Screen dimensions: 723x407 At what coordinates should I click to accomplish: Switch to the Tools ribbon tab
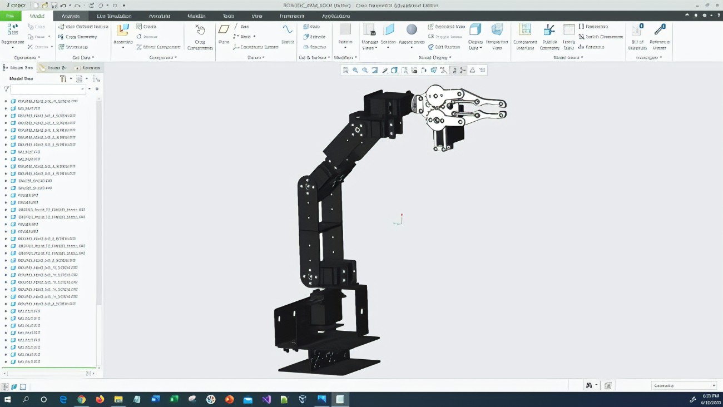229,16
